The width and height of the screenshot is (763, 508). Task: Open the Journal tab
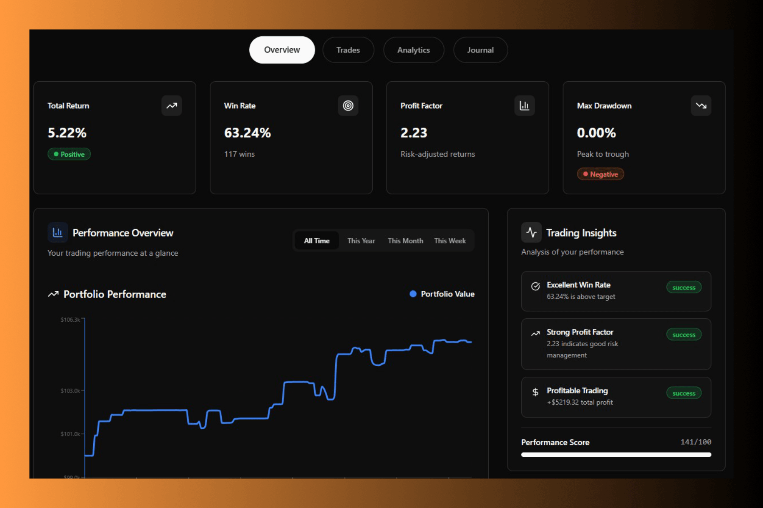click(480, 50)
